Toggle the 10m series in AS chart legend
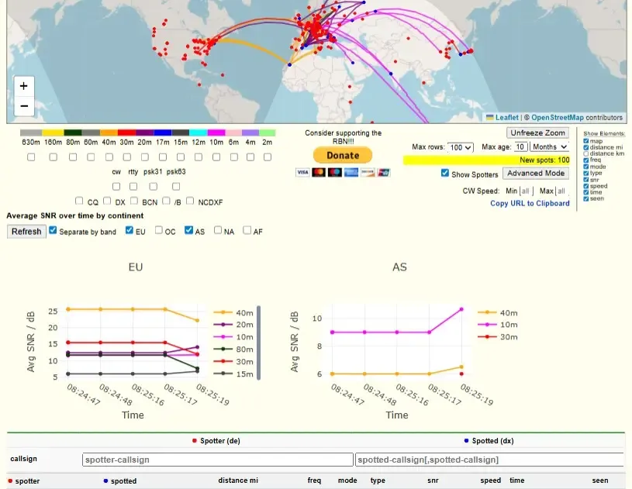The image size is (632, 489). point(497,325)
